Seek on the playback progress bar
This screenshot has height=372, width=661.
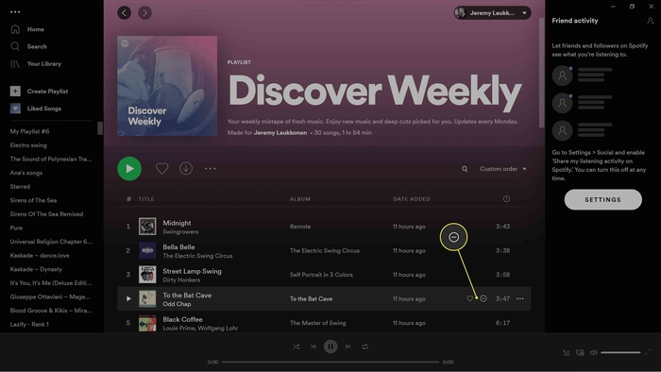tap(330, 362)
